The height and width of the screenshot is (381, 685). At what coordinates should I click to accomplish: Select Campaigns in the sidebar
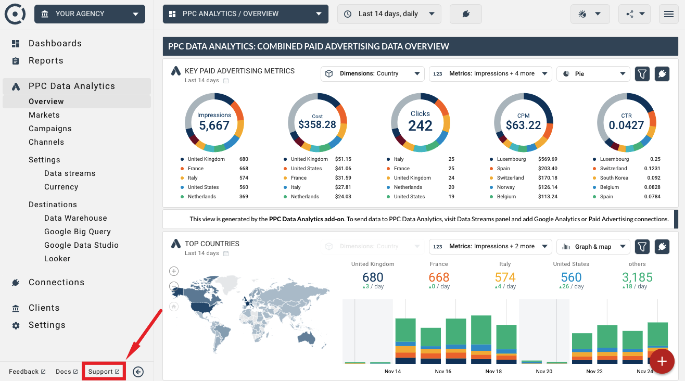click(50, 129)
